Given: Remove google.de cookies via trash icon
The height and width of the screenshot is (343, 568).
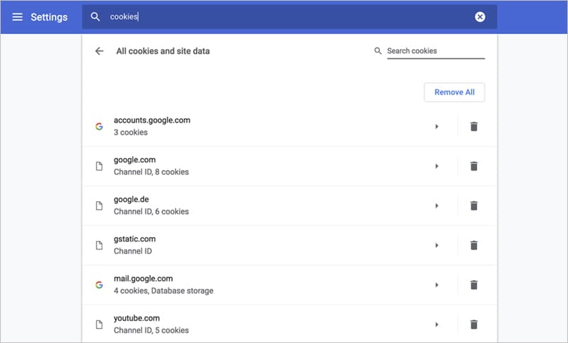Looking at the screenshot, I should click(x=474, y=206).
